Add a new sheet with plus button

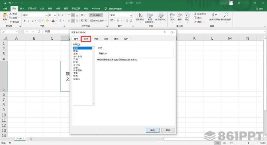click(x=32, y=139)
